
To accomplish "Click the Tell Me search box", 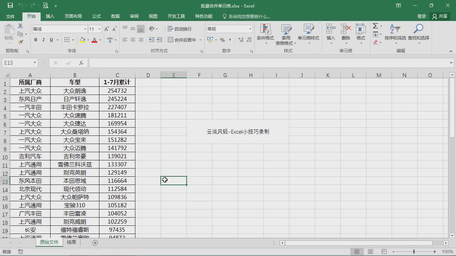I will click(246, 16).
